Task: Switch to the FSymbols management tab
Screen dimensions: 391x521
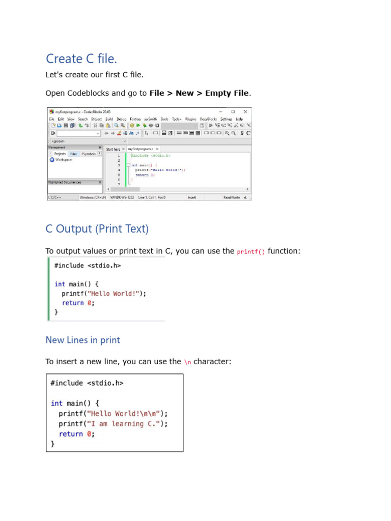Action: 89,154
